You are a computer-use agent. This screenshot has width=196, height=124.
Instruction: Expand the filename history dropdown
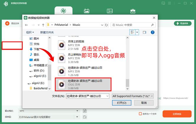pos(107,96)
